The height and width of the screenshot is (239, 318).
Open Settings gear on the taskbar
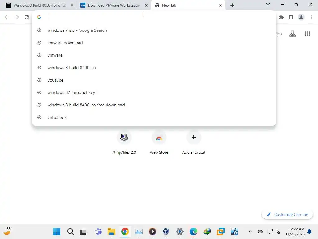[x=180, y=232]
